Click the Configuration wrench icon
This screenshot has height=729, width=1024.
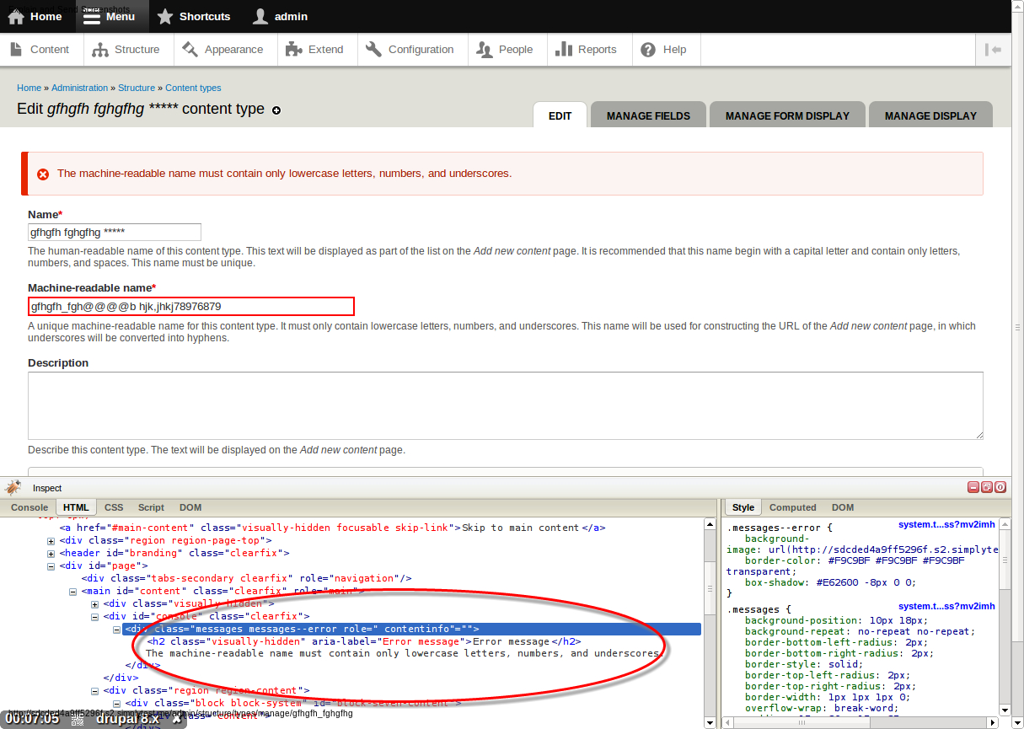click(x=373, y=50)
